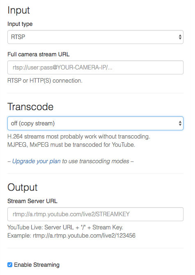Uncheck the Enable Streaming checkbox
195x275 pixels.
10,265
